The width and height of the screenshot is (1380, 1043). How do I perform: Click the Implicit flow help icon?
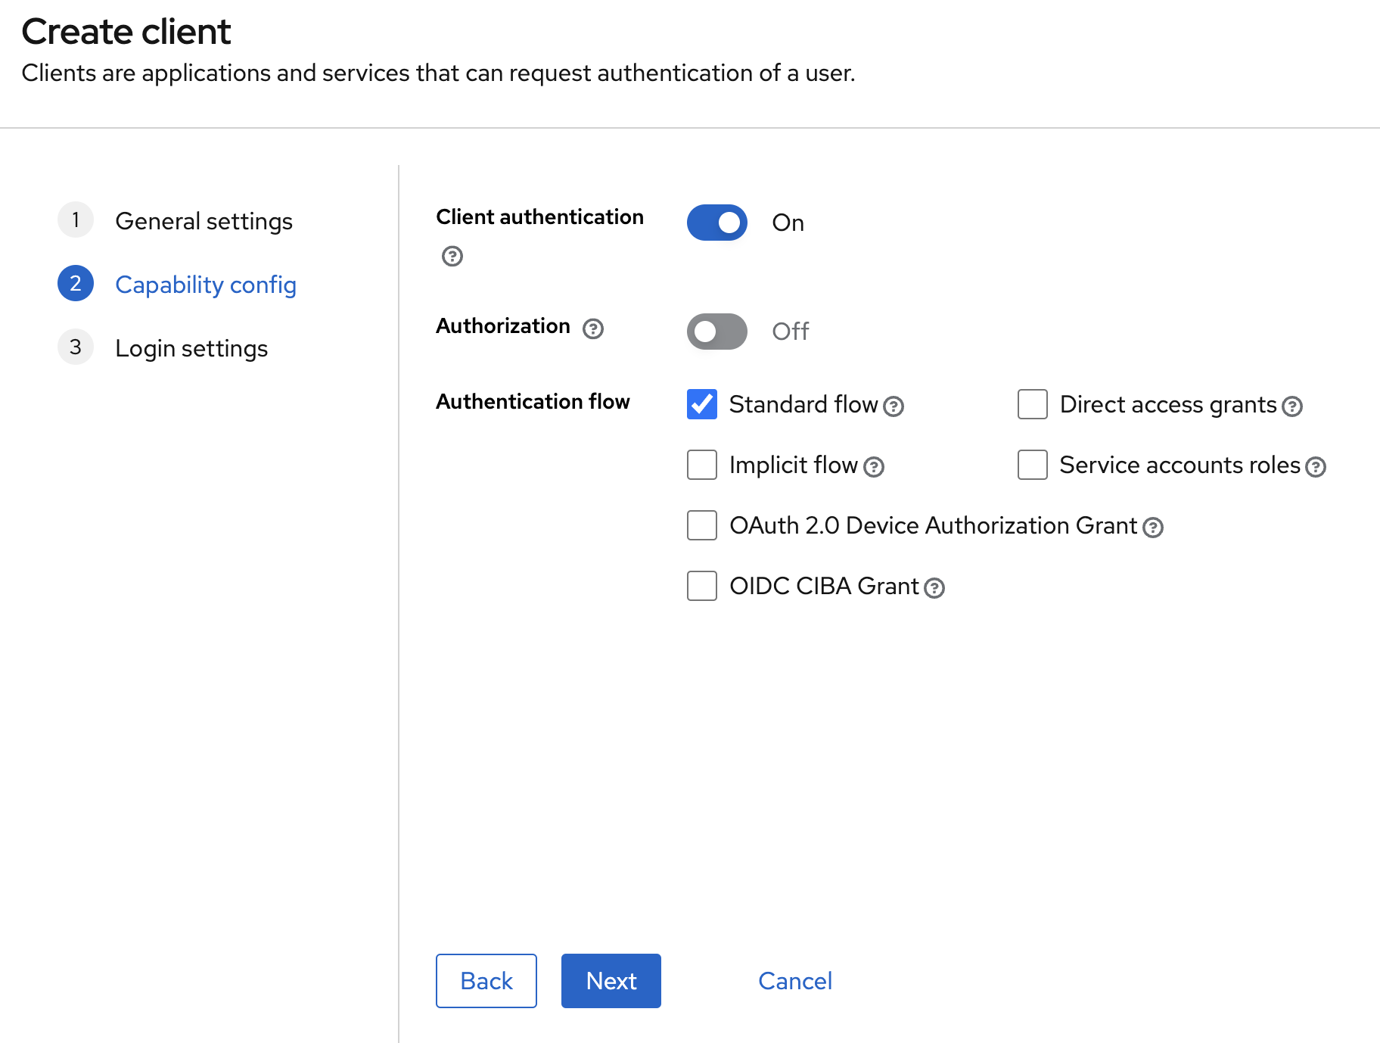tap(874, 467)
